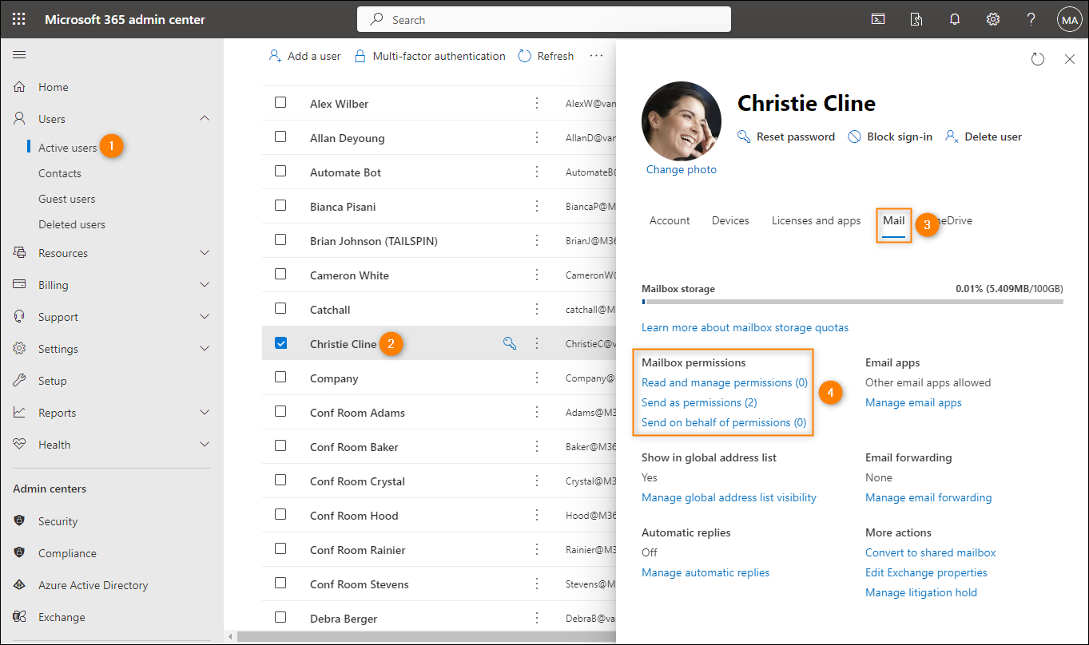Expand the Reports section chevron

(x=205, y=413)
